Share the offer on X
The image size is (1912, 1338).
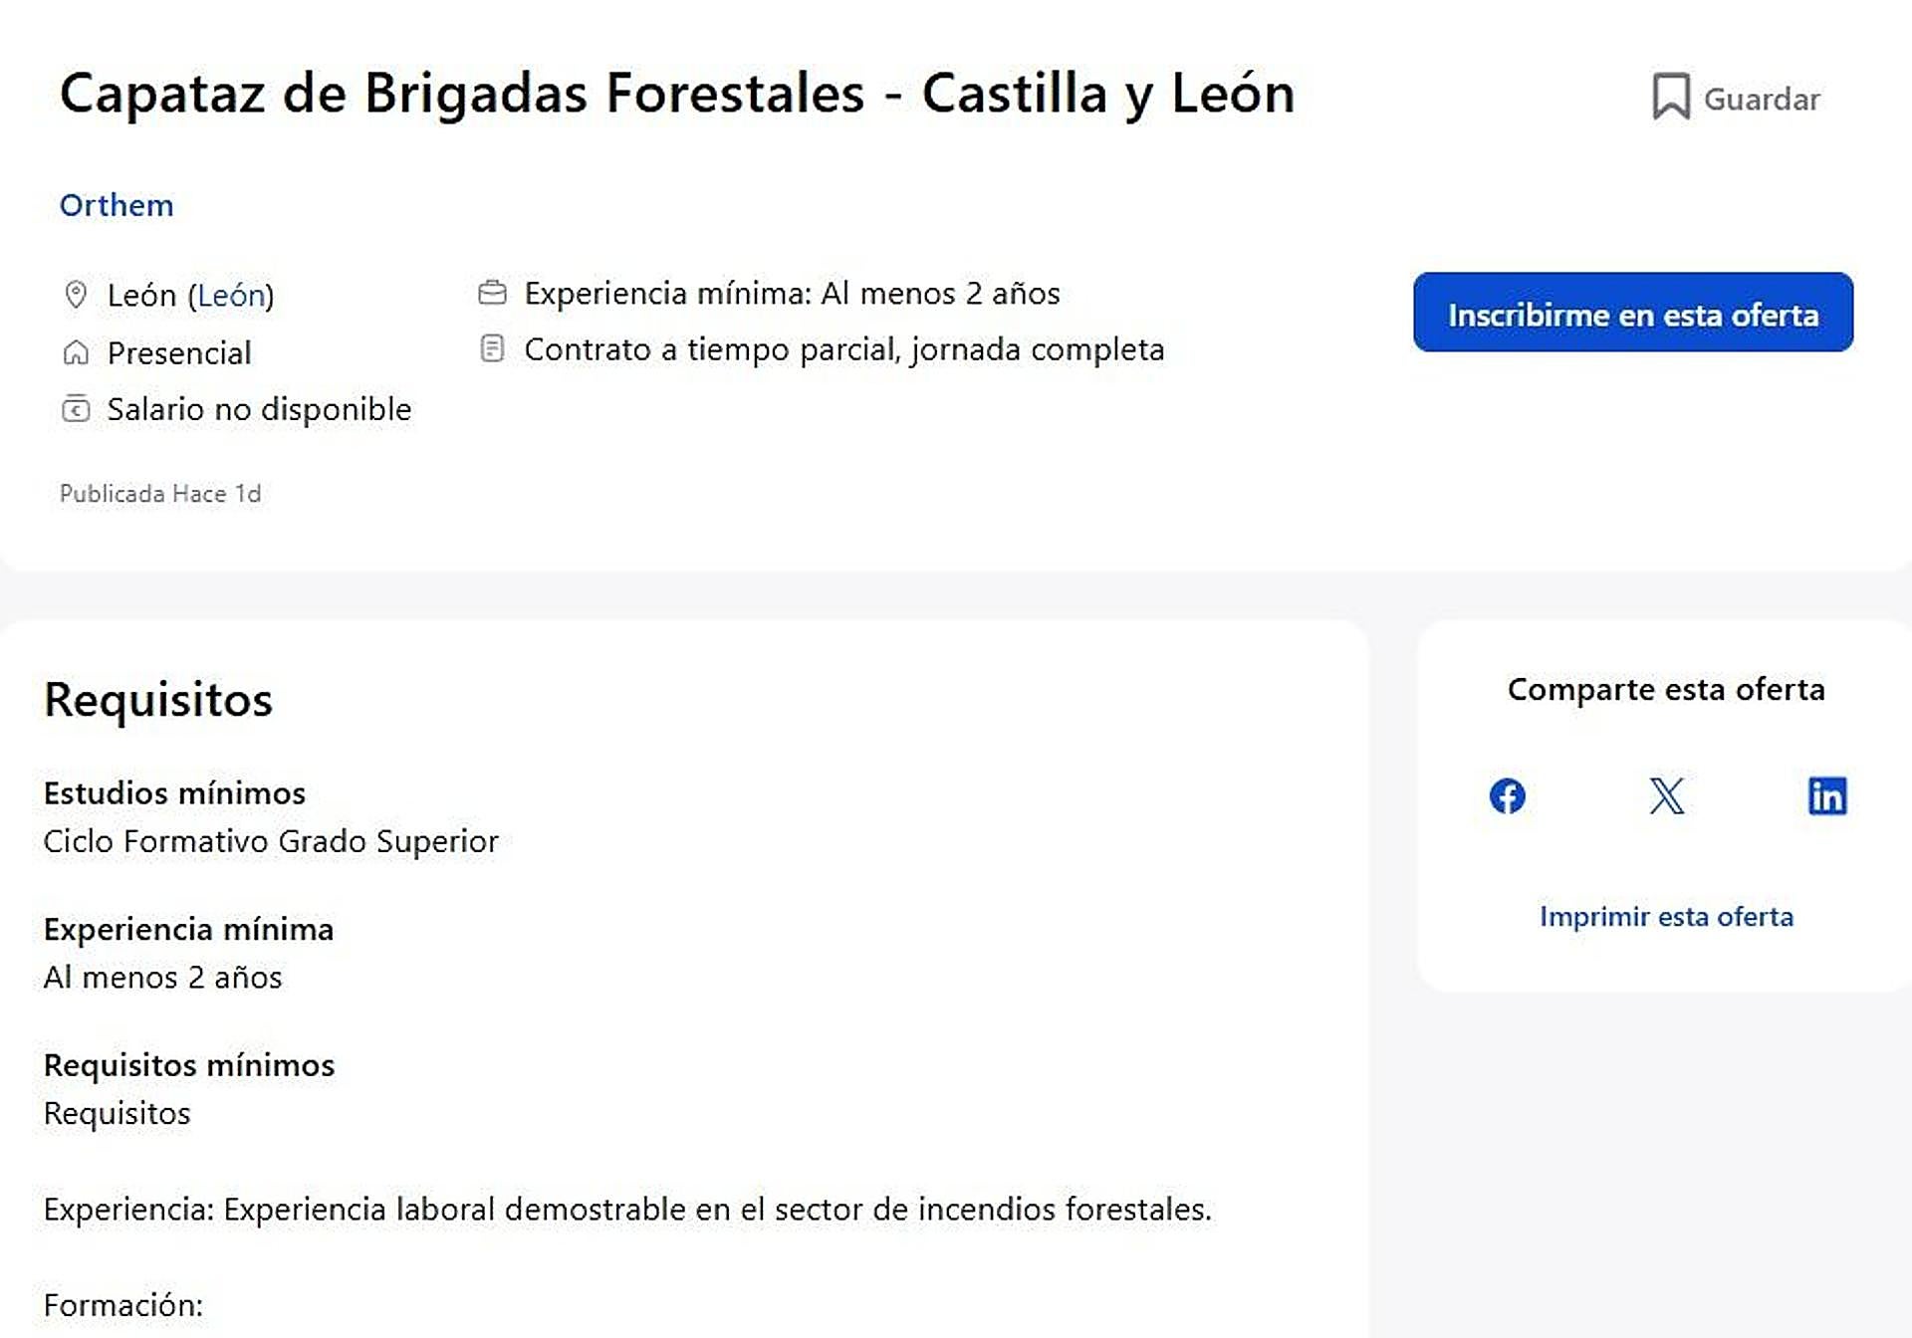(x=1666, y=796)
